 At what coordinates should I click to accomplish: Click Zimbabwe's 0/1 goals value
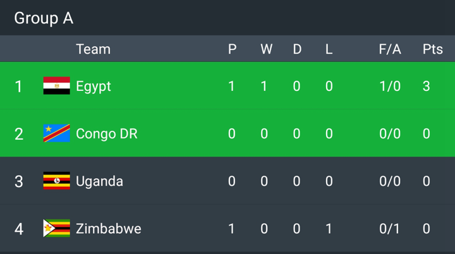tap(389, 229)
